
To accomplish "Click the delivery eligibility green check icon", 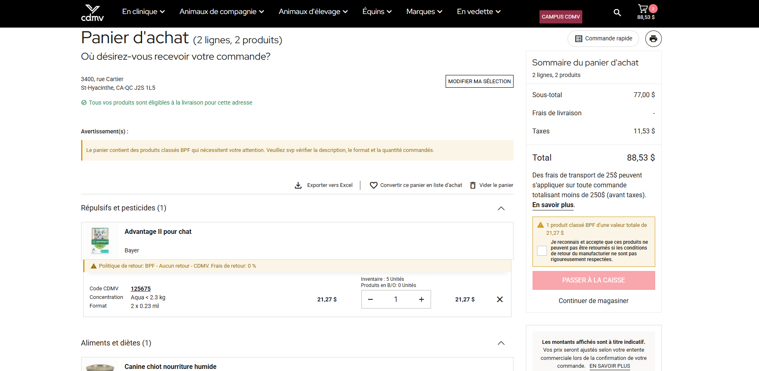I will (x=84, y=103).
